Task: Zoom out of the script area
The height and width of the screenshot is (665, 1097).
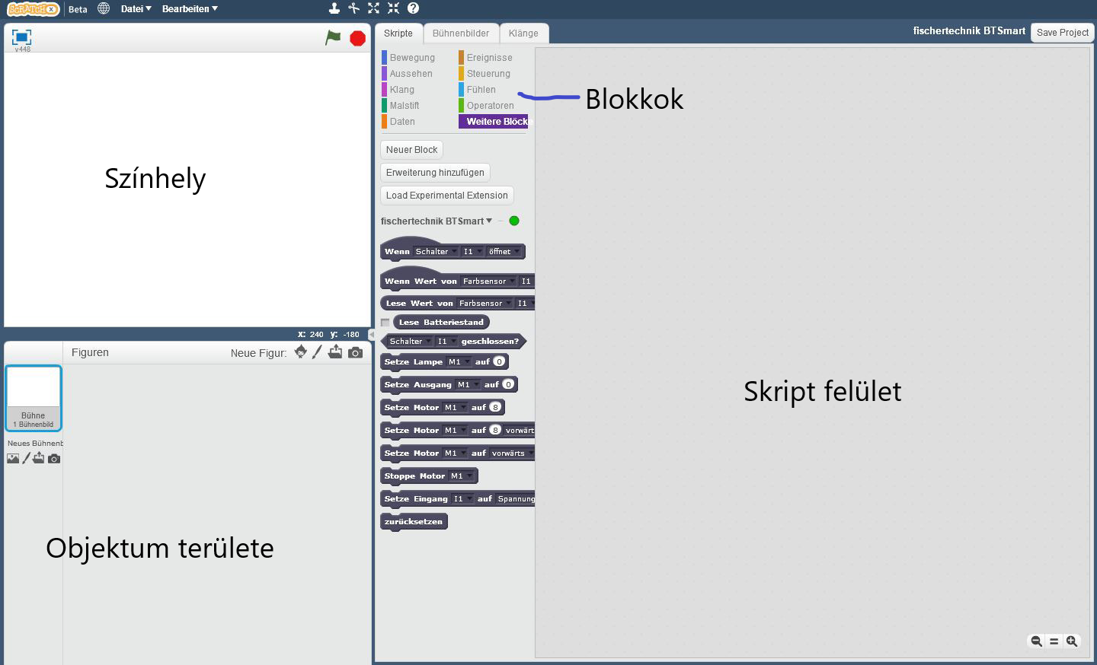Action: click(1036, 641)
